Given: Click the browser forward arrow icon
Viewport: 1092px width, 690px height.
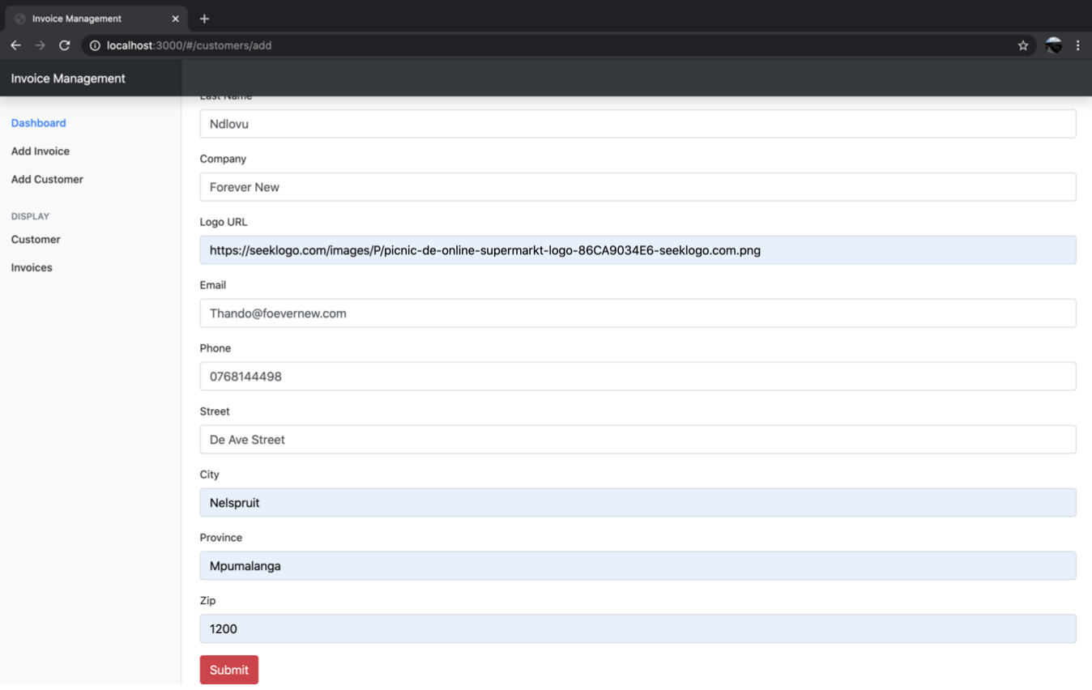Looking at the screenshot, I should coord(40,45).
